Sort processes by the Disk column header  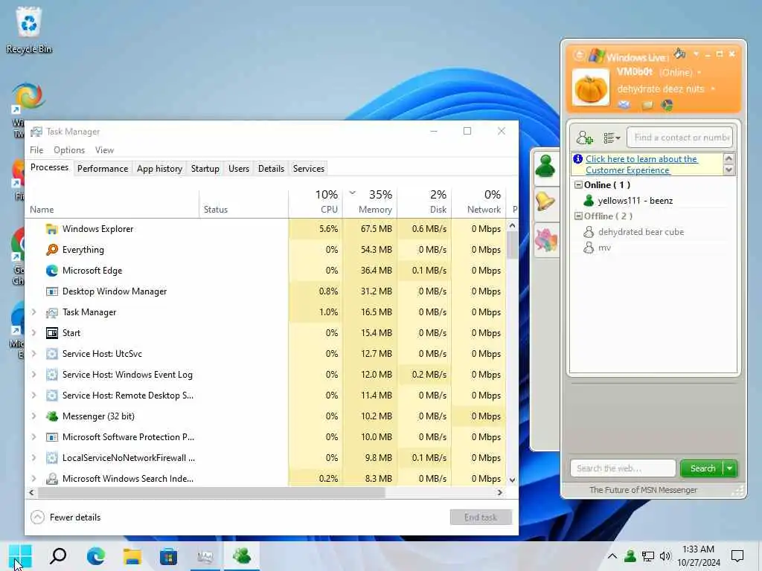[425, 202]
